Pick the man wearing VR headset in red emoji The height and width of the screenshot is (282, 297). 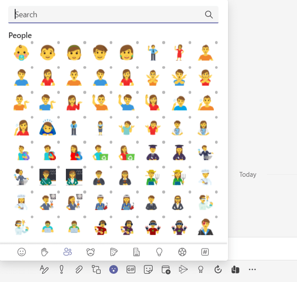(153, 227)
